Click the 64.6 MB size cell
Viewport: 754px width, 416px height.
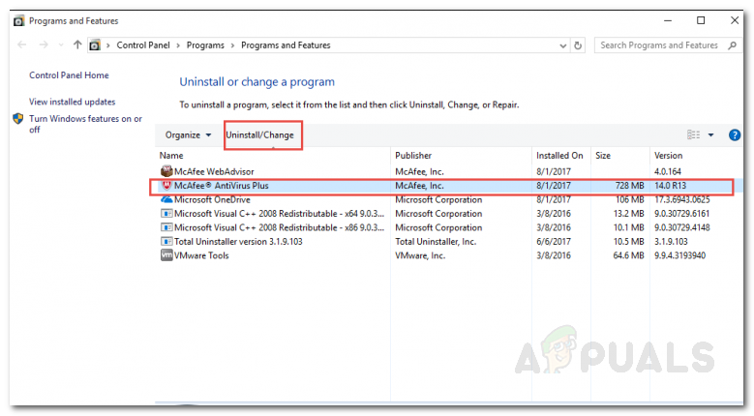click(628, 255)
